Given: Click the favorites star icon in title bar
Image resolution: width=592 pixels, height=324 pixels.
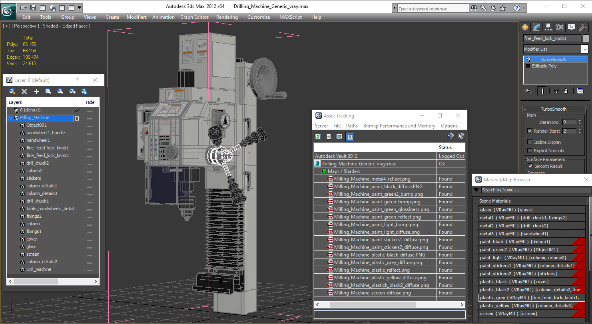Looking at the screenshot, I should [x=503, y=8].
